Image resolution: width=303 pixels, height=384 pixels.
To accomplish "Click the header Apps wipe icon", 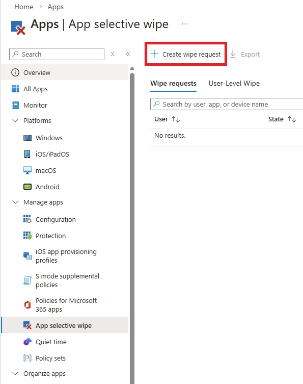I will 18,28.
